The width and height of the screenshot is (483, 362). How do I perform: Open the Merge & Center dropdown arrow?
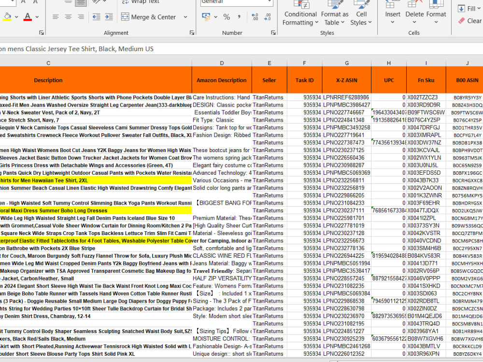[185, 17]
